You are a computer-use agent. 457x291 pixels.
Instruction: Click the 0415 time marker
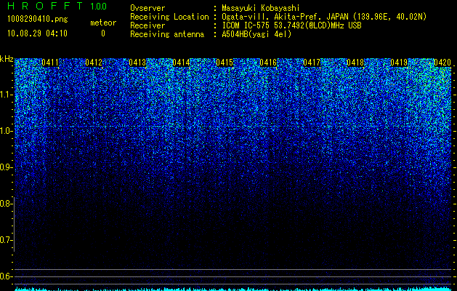tap(225, 63)
